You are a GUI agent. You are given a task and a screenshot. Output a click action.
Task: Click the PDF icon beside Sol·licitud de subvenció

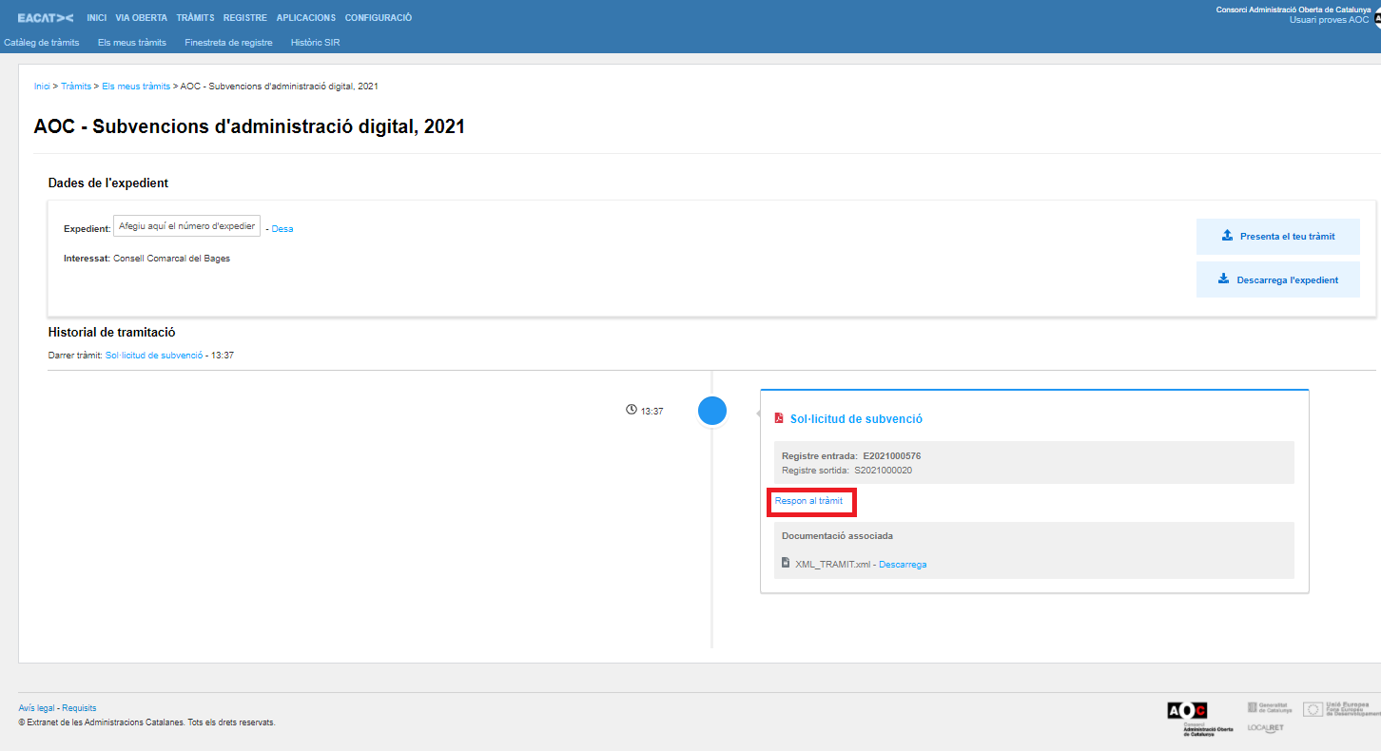(779, 418)
